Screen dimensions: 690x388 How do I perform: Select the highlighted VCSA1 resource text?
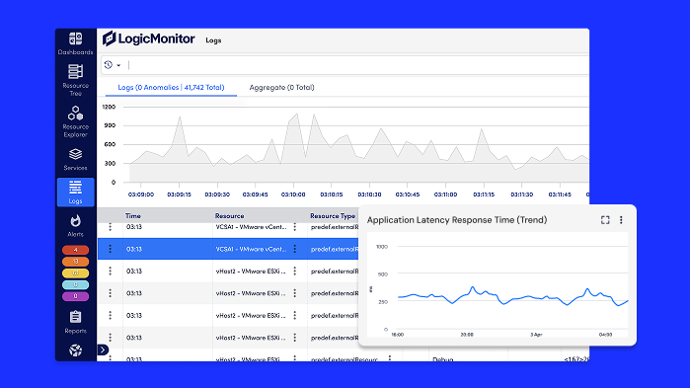tap(251, 249)
